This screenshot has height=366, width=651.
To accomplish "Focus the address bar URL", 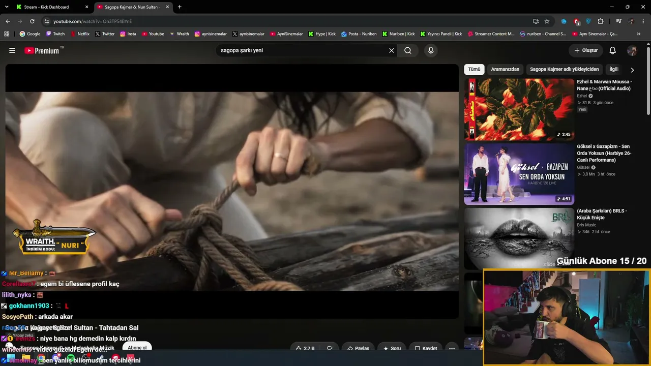I will coord(285,21).
